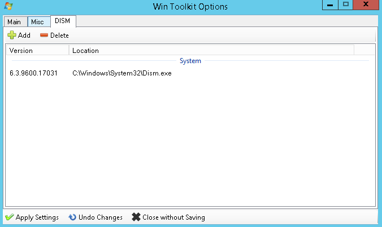The height and width of the screenshot is (227, 382).
Task: Maximize the Win Toolkit Options window
Action: 346,5
